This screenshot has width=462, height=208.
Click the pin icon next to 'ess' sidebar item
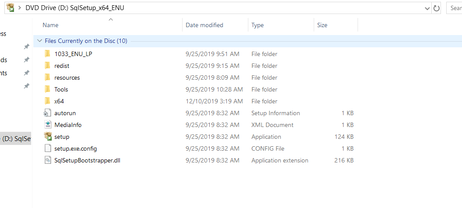pos(26,46)
